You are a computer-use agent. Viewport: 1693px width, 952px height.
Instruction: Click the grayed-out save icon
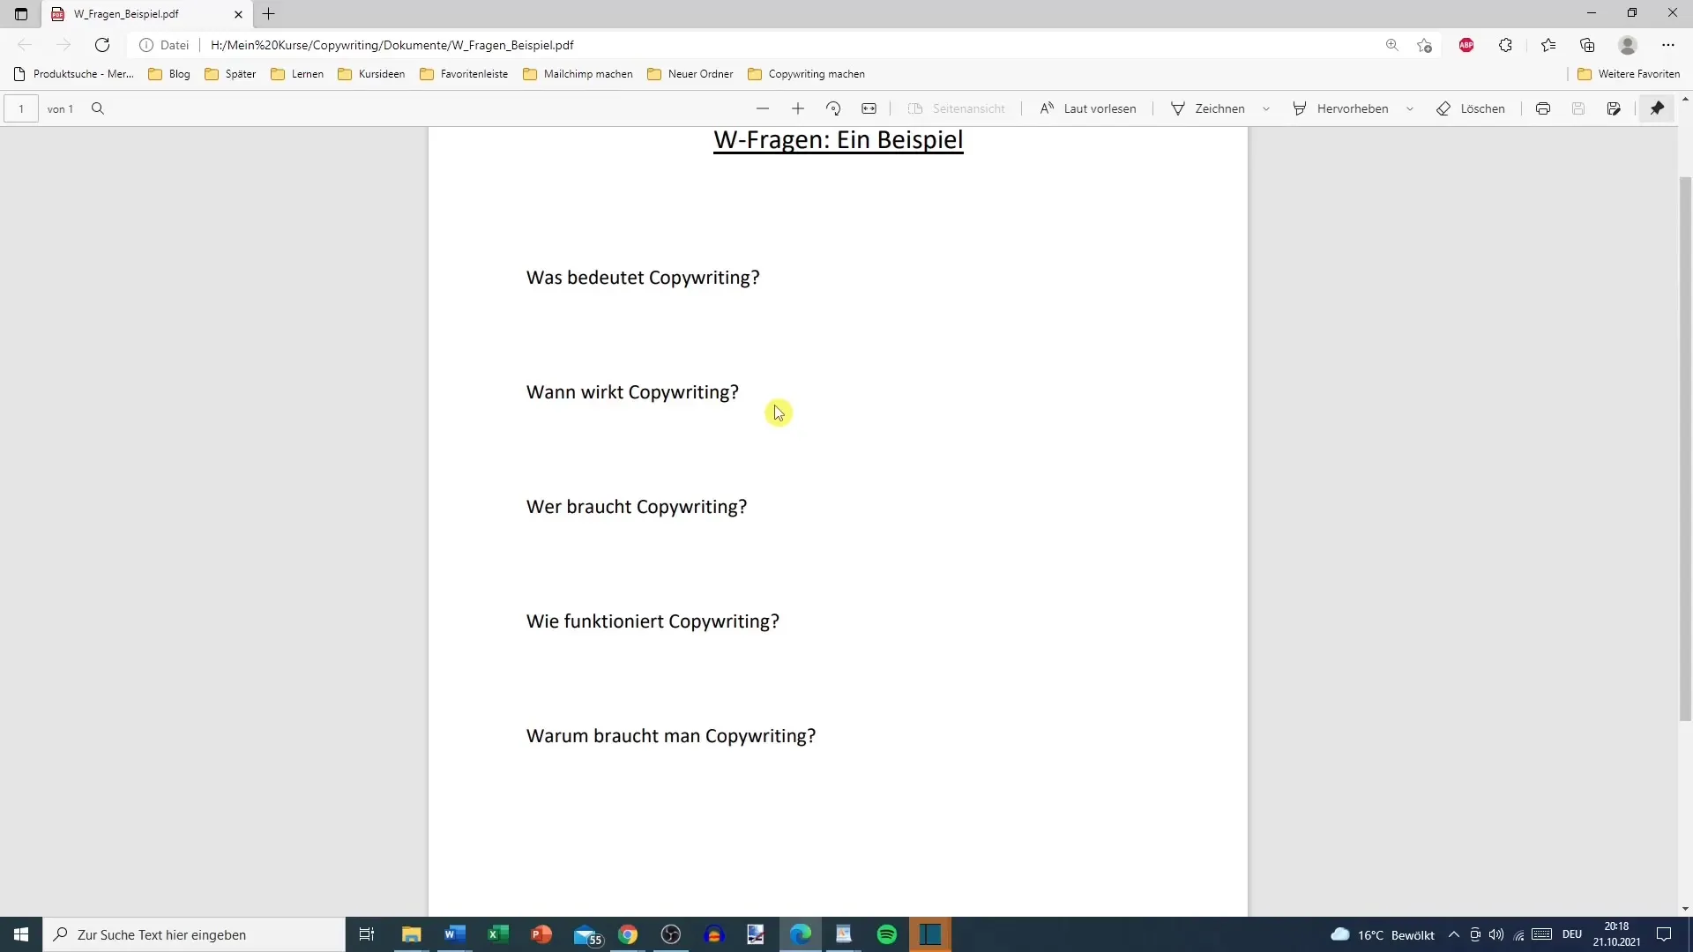click(x=1578, y=108)
